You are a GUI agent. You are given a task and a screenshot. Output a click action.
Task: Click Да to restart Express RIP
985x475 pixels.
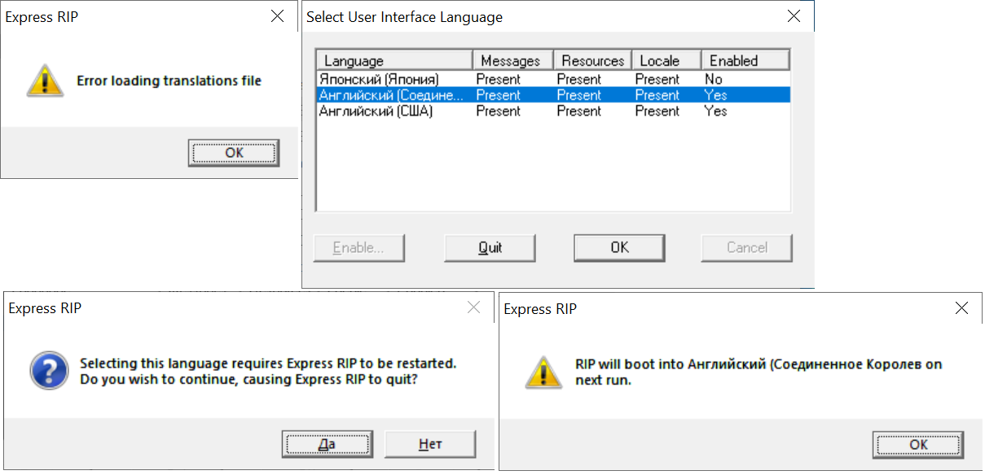tap(328, 444)
